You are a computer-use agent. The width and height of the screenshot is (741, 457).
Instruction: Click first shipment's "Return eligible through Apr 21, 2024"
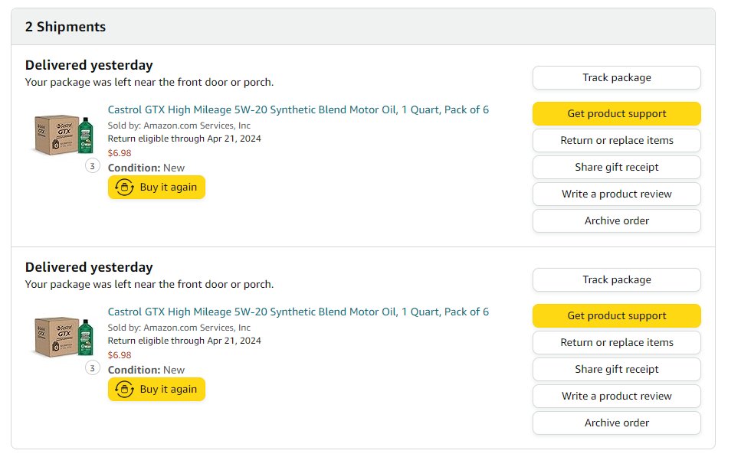pos(185,139)
